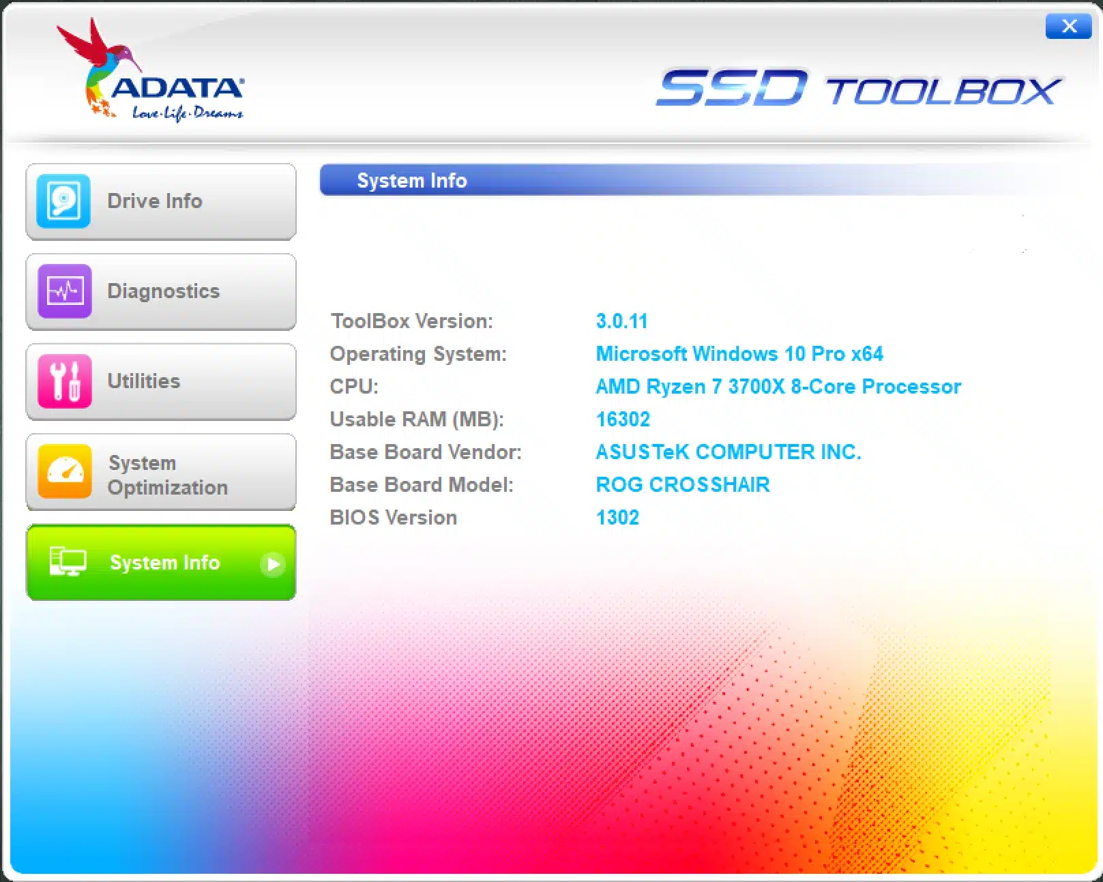Click the purple pulse-monitor Diagnostics icon
The image size is (1103, 882).
point(65,291)
